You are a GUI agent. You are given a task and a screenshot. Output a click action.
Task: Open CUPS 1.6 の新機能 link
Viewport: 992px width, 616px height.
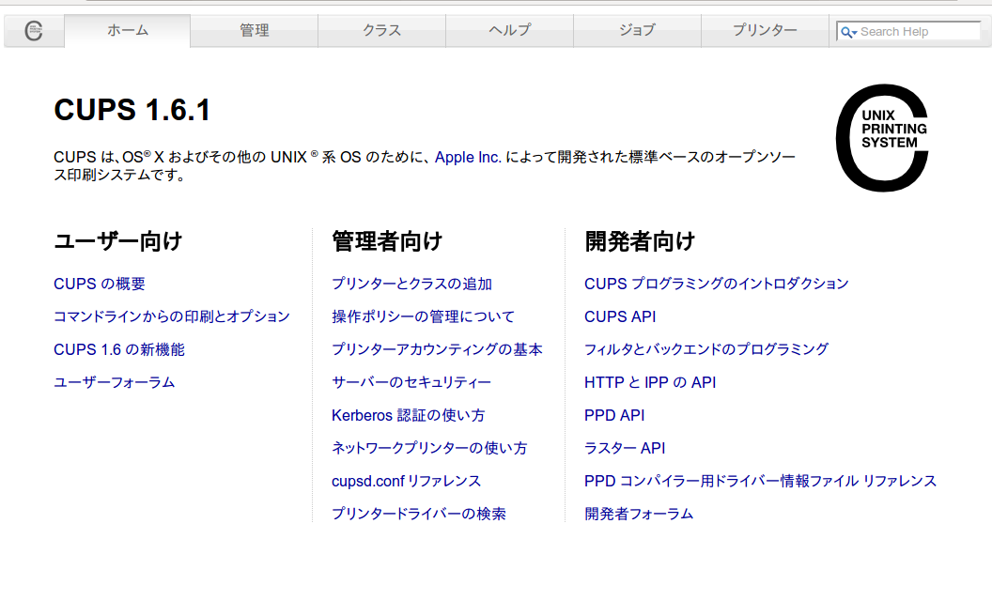click(119, 349)
